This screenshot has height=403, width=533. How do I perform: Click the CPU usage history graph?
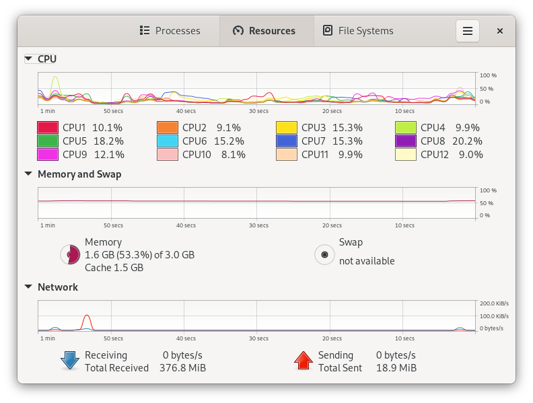257,89
